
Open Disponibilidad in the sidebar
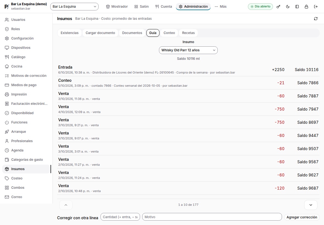(26, 113)
